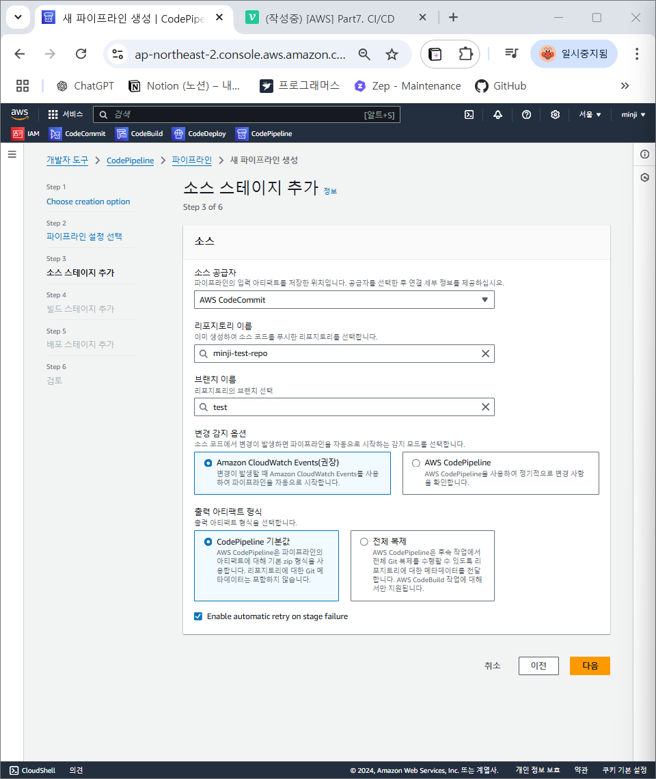Open AWS CloudShell icon in top navbar
This screenshot has height=779, width=656.
click(469, 115)
